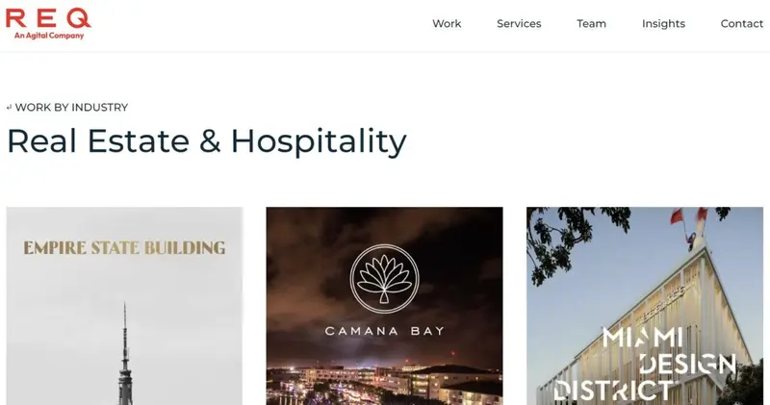770x405 pixels.
Task: Click the 'An Agital Company' tagline
Action: tap(49, 36)
